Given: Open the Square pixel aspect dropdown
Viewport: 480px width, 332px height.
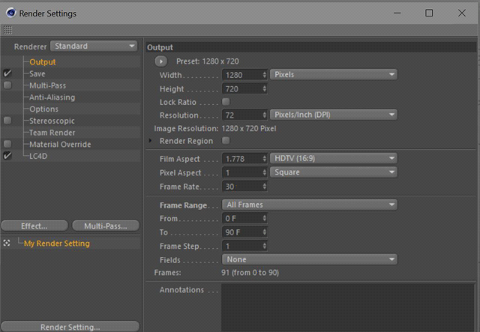Looking at the screenshot, I should (334, 172).
